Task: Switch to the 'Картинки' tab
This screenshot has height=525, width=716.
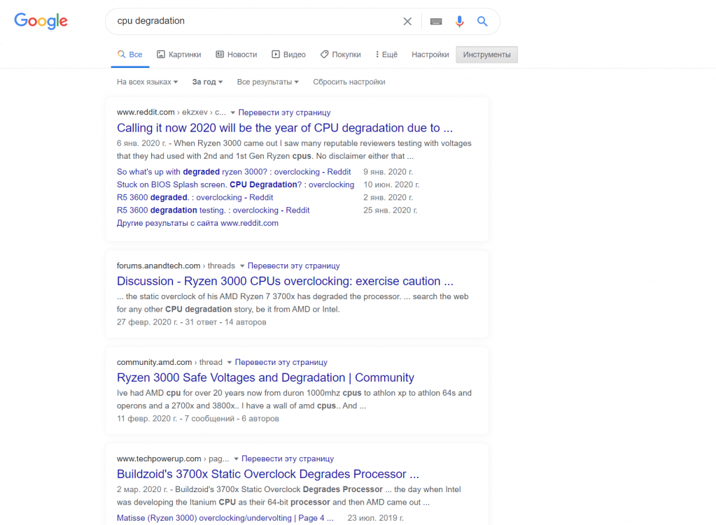Action: coord(179,55)
